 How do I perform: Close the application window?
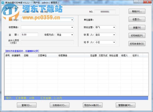point(148,2)
